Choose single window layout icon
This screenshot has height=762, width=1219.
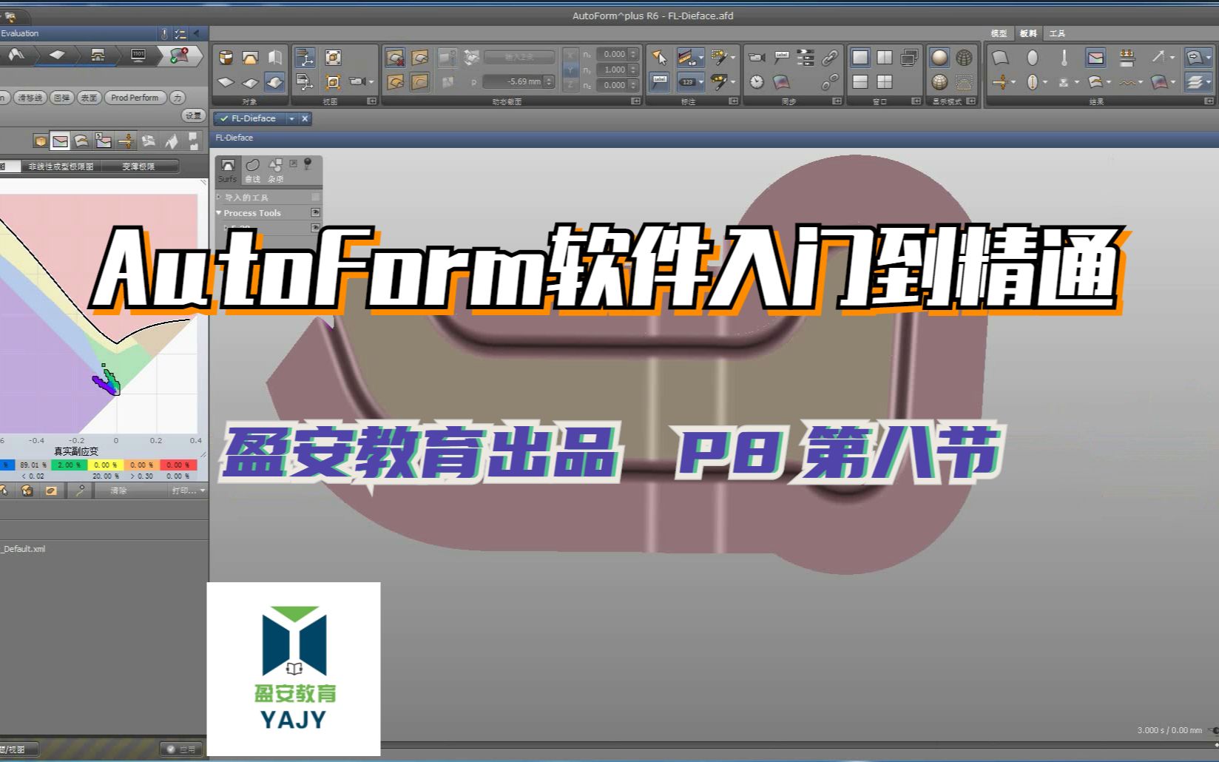[x=860, y=58]
